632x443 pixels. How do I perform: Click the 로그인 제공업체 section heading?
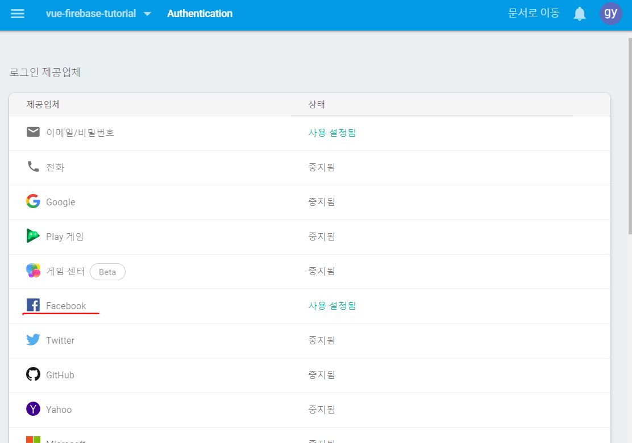point(45,73)
